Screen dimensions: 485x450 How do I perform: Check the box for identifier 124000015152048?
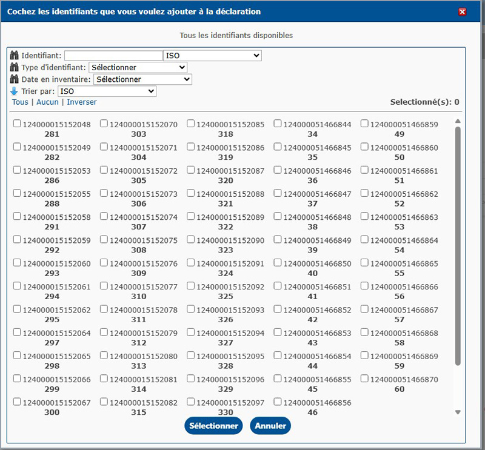(17, 124)
